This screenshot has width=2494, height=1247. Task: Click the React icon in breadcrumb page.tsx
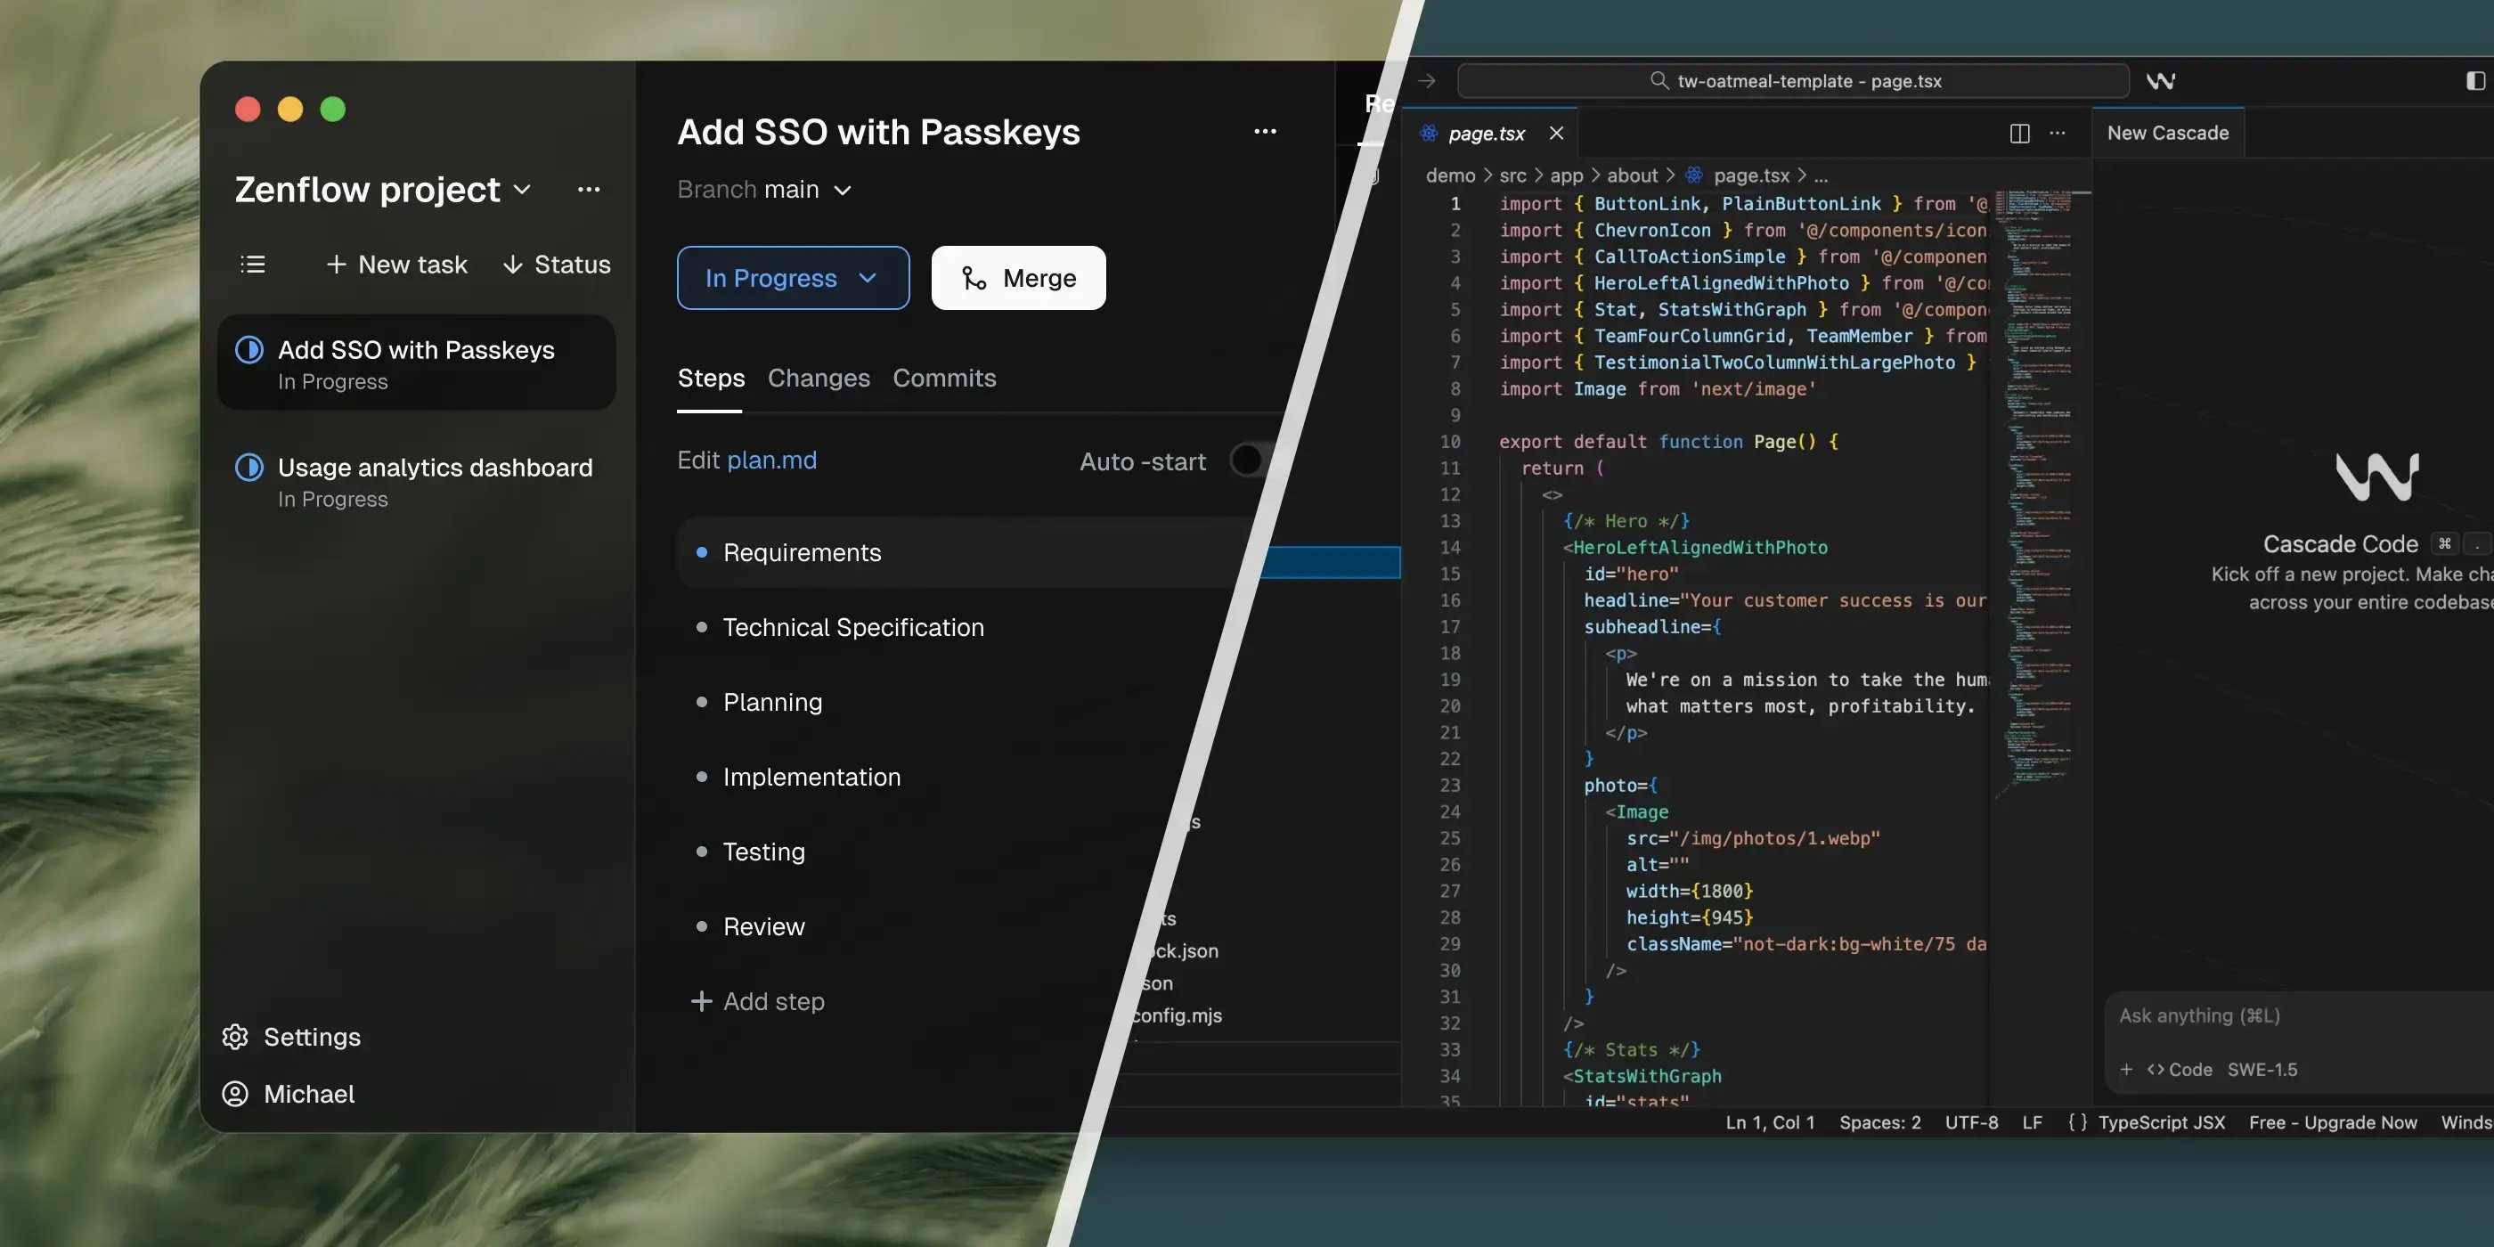click(x=1693, y=175)
